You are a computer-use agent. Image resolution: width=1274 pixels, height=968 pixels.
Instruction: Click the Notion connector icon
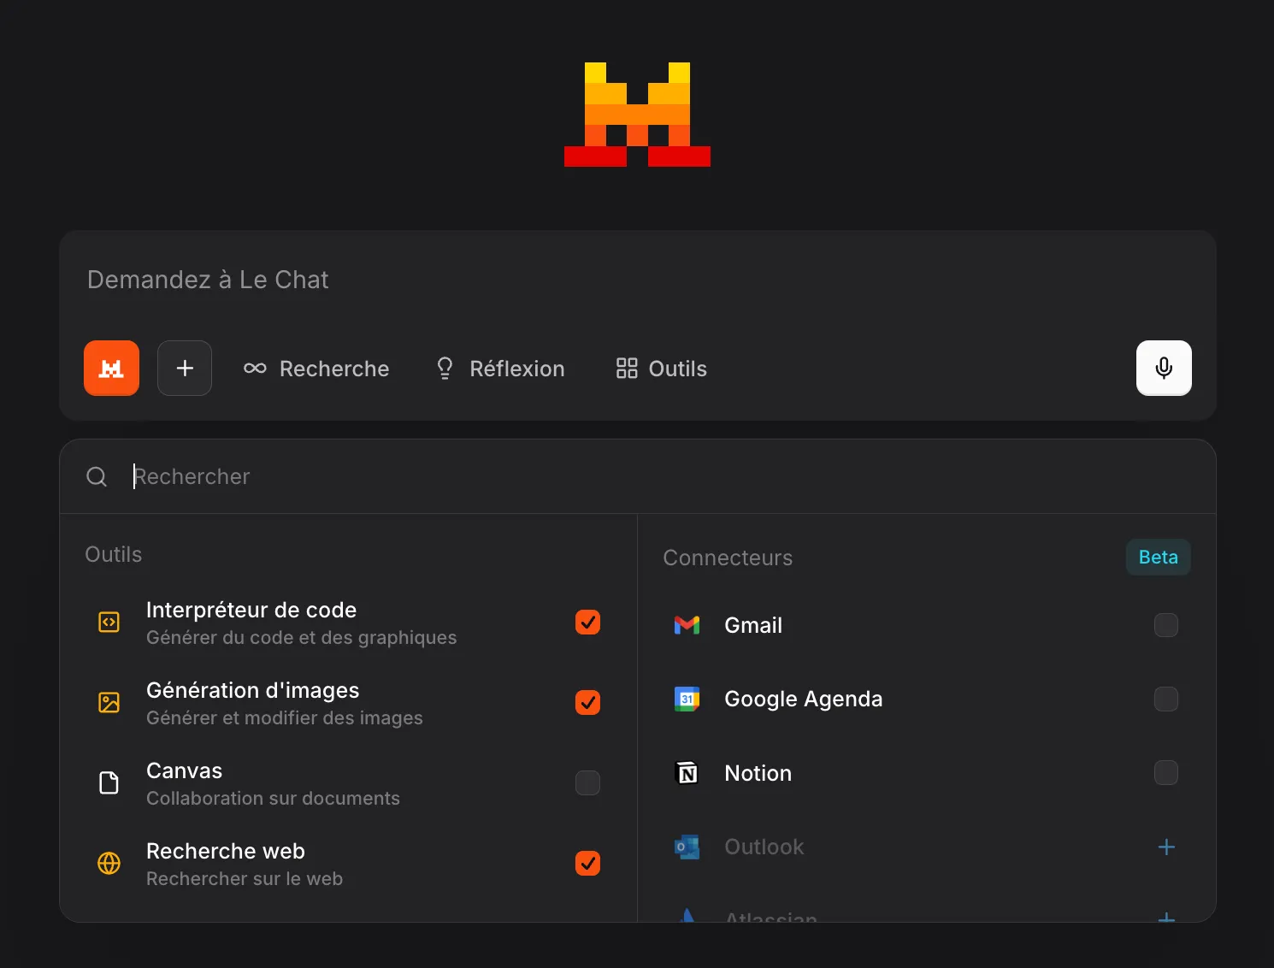coord(687,773)
